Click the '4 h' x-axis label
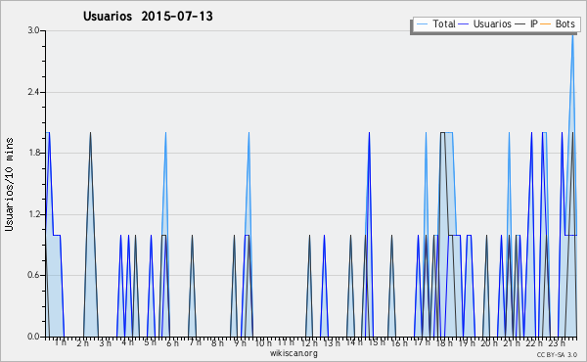This screenshot has height=362, width=587. coord(127,342)
